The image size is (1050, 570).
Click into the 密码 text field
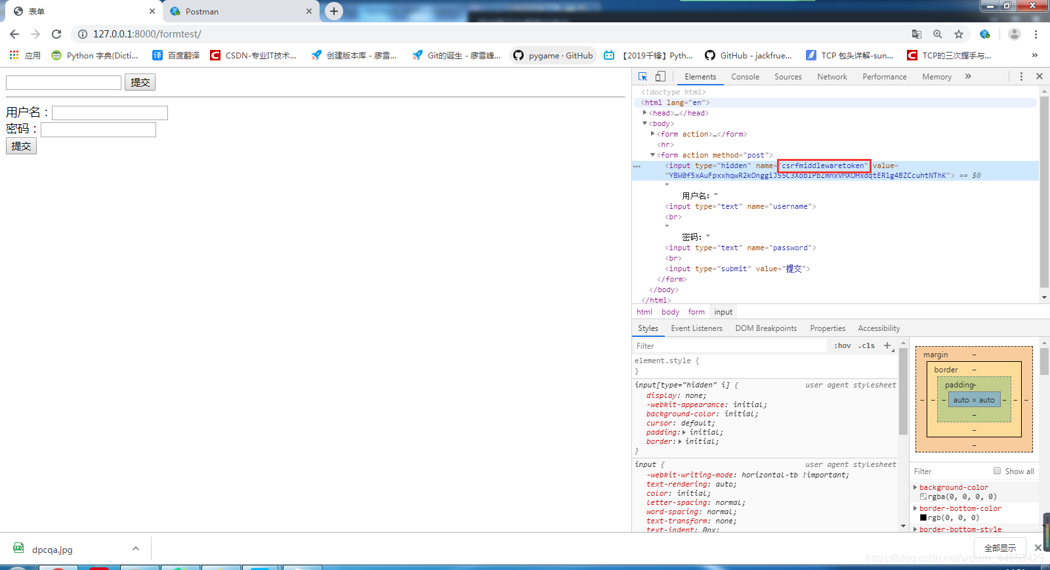point(98,129)
